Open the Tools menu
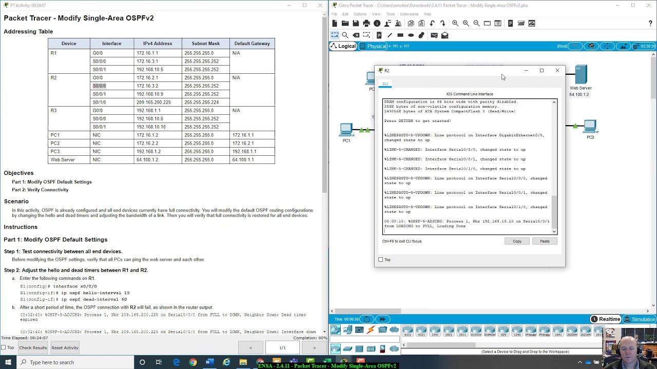657x369 pixels. [391, 14]
